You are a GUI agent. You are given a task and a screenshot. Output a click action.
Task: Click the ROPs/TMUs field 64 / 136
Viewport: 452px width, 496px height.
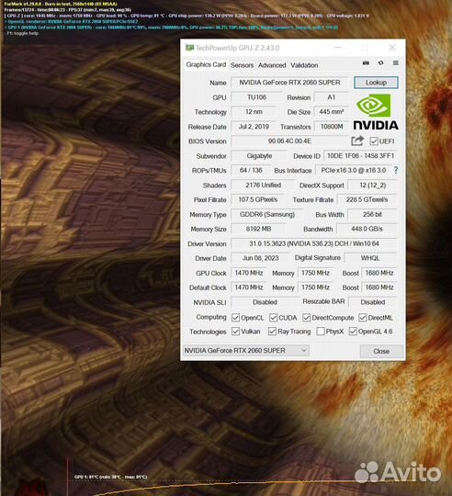coord(251,170)
